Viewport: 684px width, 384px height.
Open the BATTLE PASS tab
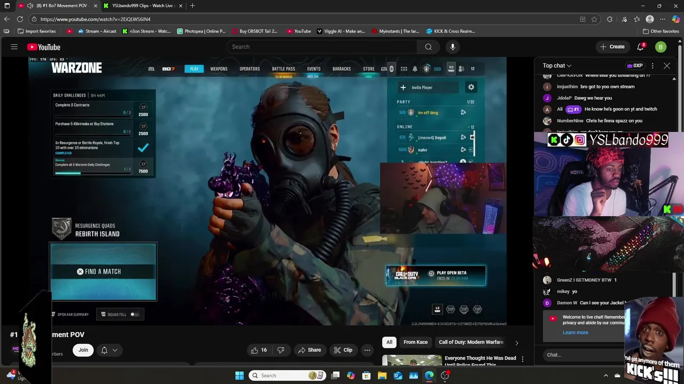(283, 69)
